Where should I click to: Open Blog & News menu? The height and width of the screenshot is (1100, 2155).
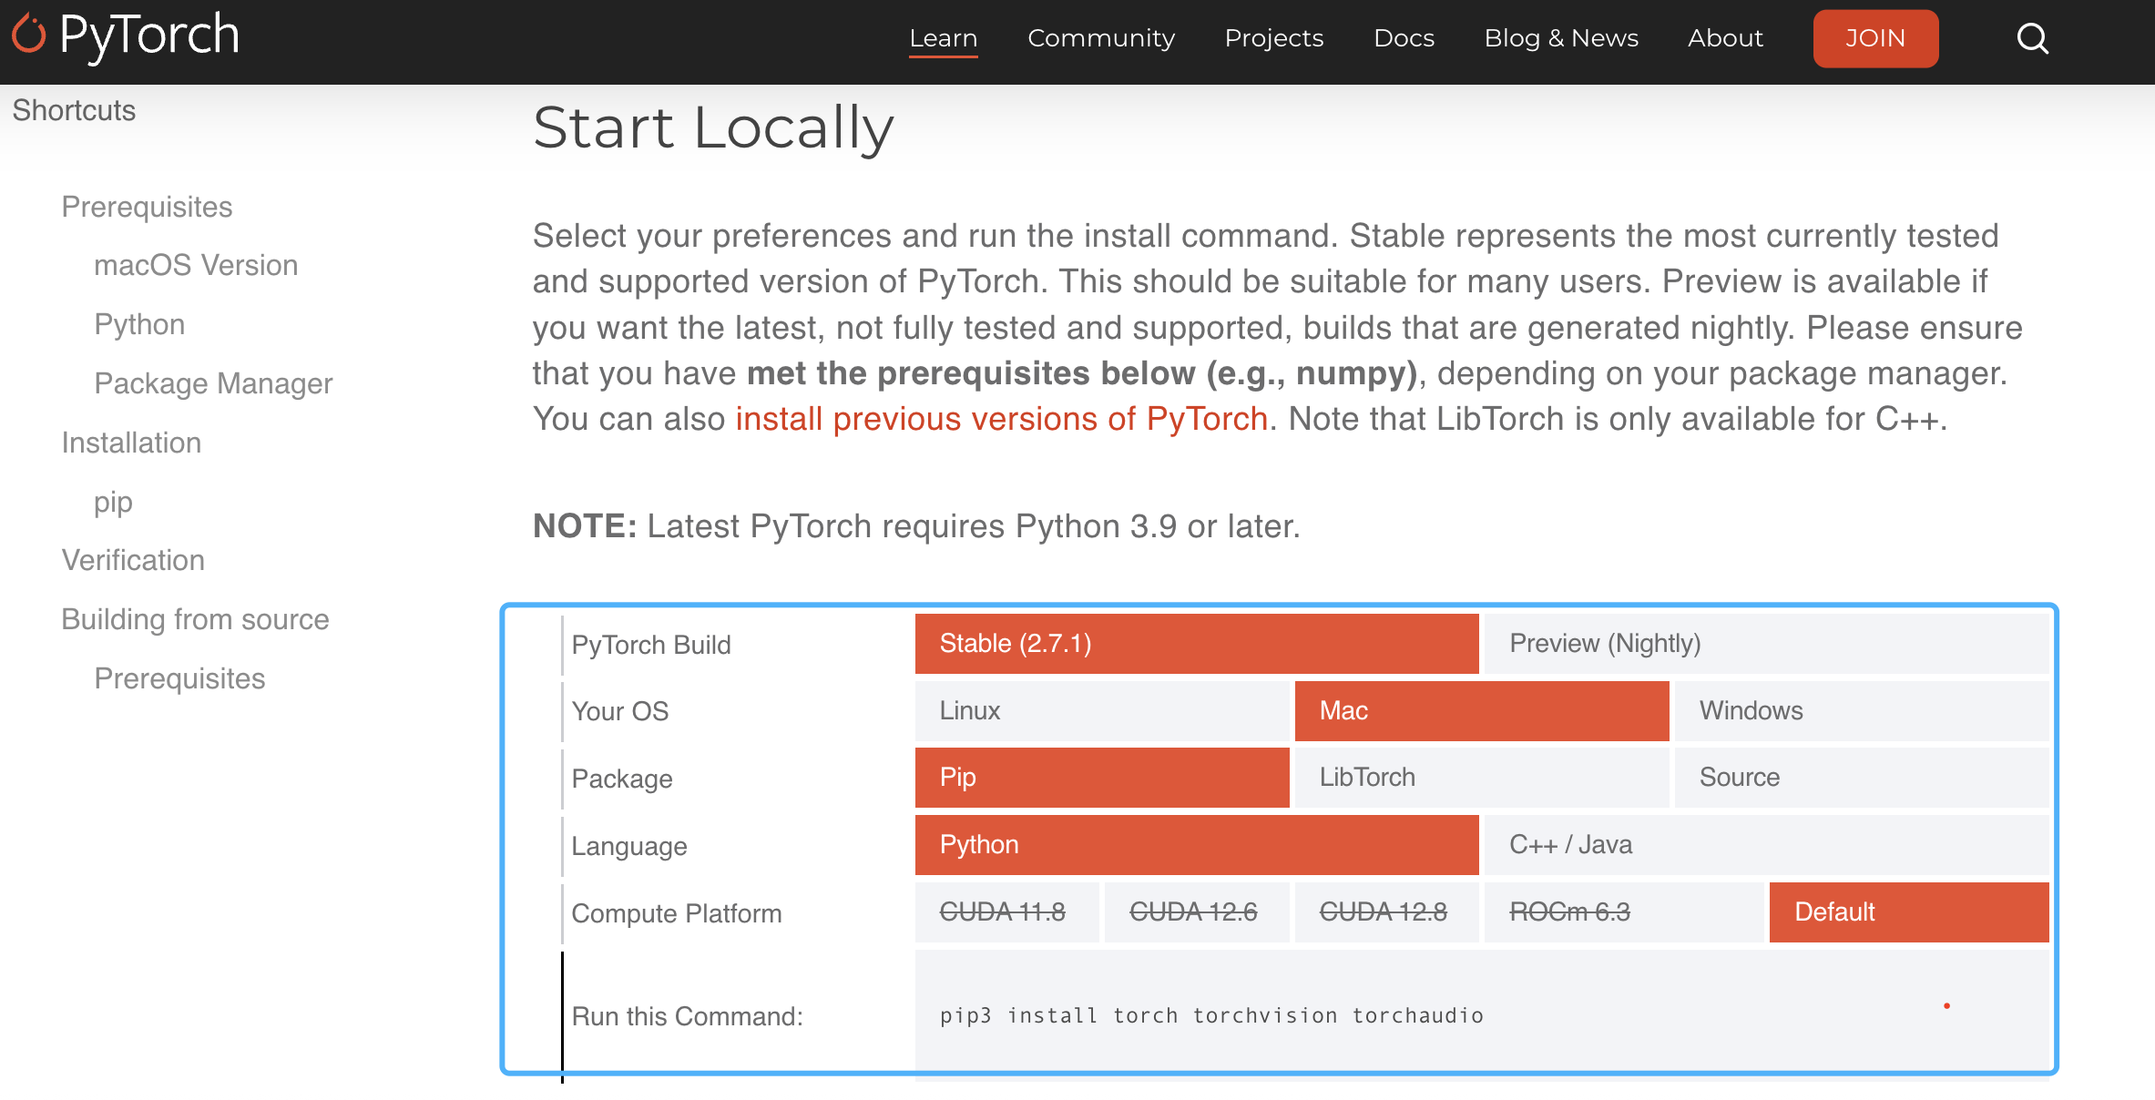click(1560, 38)
